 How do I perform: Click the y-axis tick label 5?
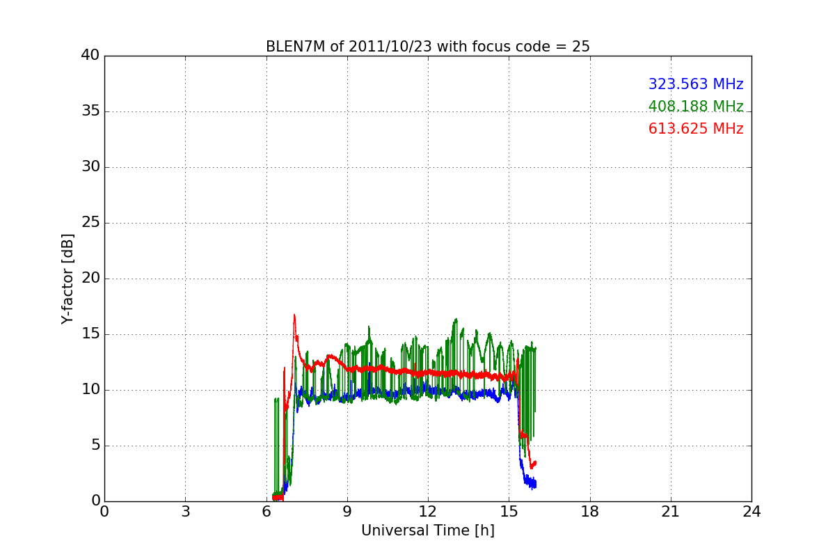(95, 446)
